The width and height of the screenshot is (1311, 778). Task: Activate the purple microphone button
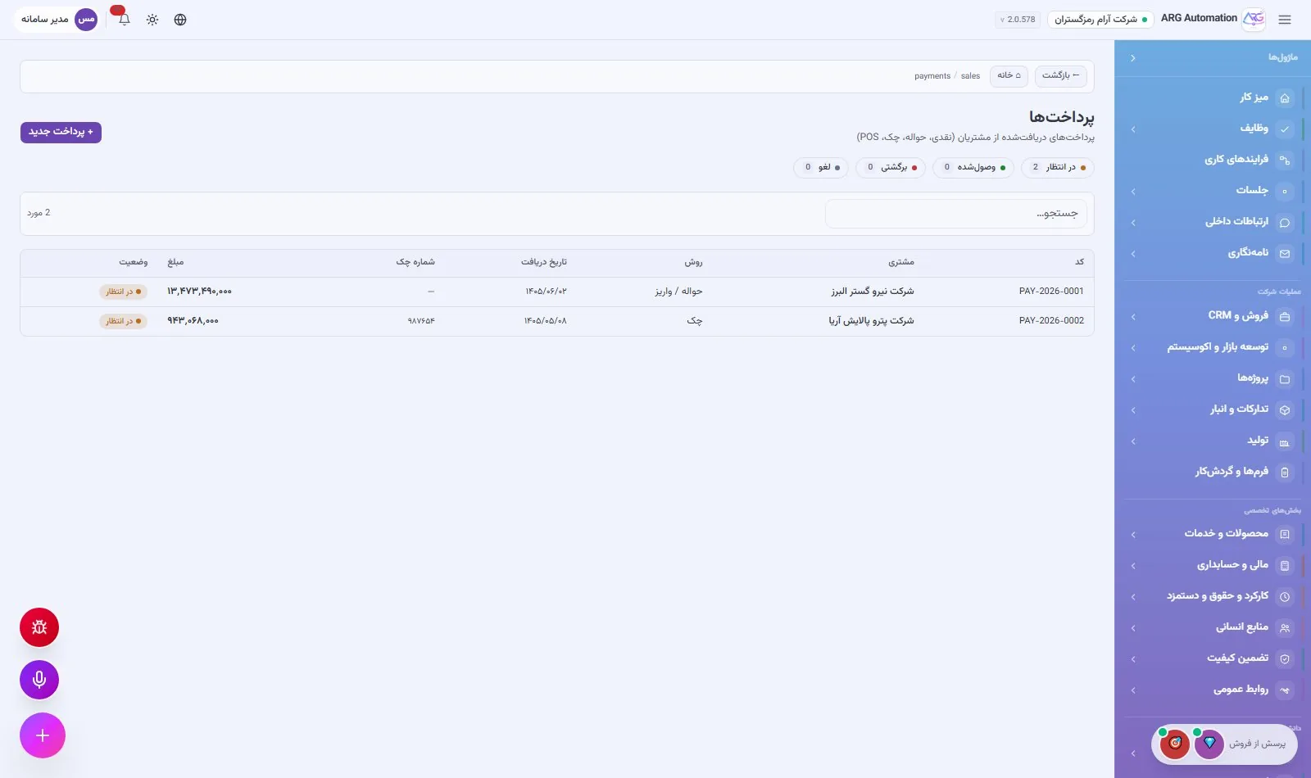click(x=39, y=680)
